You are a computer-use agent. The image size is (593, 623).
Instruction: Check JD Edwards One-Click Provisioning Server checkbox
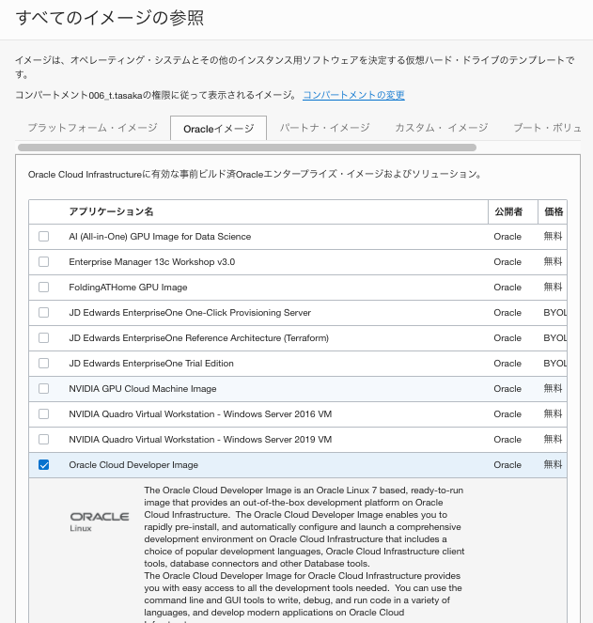pos(44,313)
